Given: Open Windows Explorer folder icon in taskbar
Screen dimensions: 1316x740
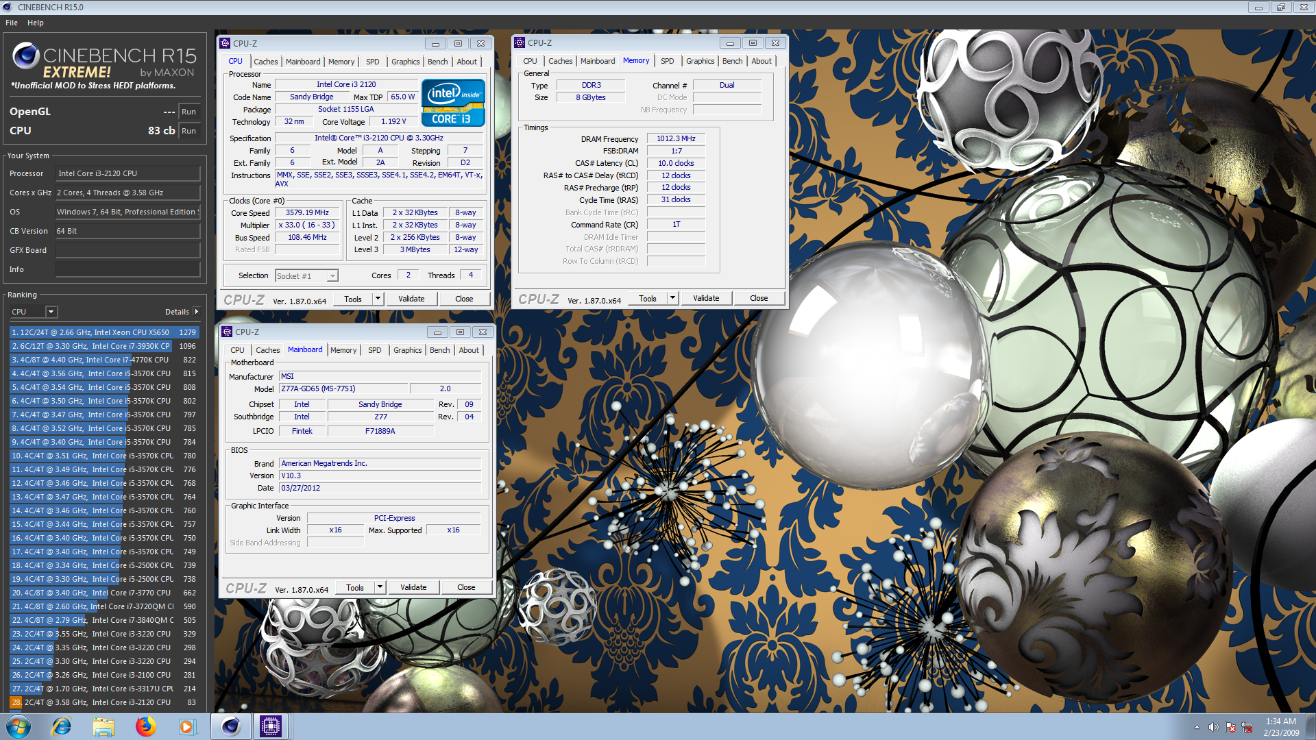Looking at the screenshot, I should (x=103, y=726).
